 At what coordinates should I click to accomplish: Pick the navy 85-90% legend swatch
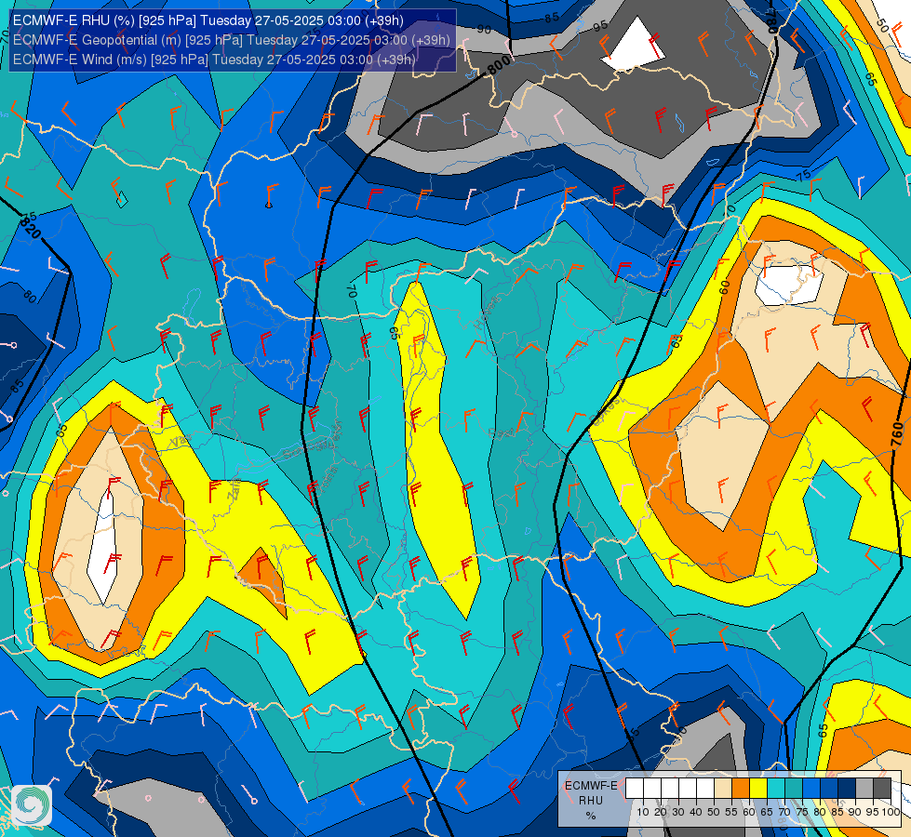tap(847, 788)
